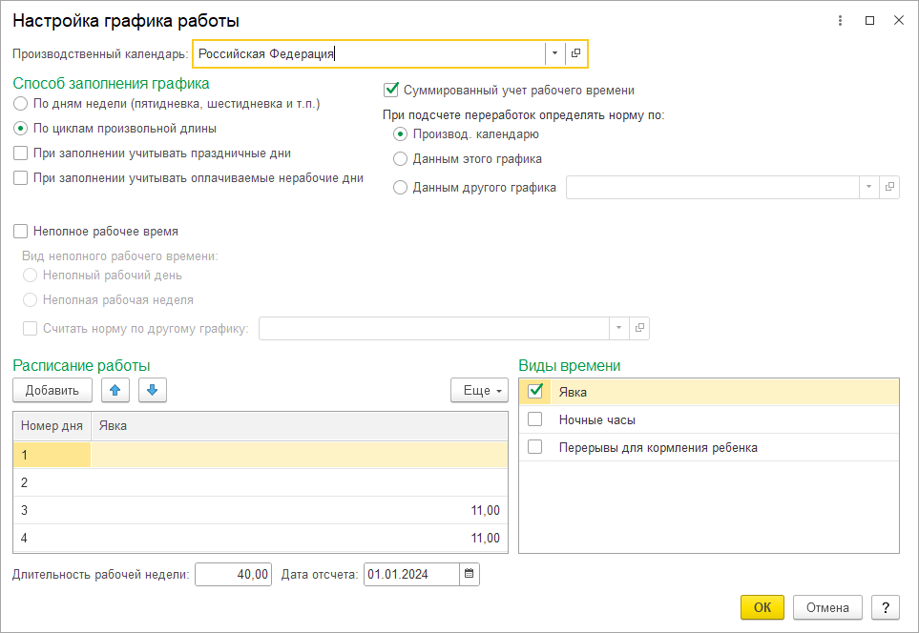The height and width of the screenshot is (633, 919).
Task: Select schedule row for day number 3
Action: coord(261,510)
